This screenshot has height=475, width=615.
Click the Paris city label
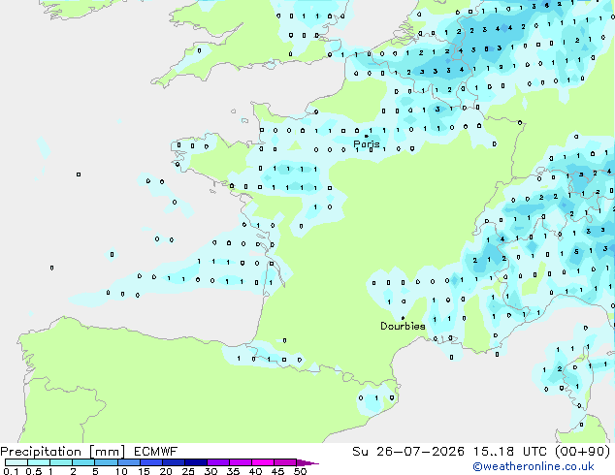367,143
